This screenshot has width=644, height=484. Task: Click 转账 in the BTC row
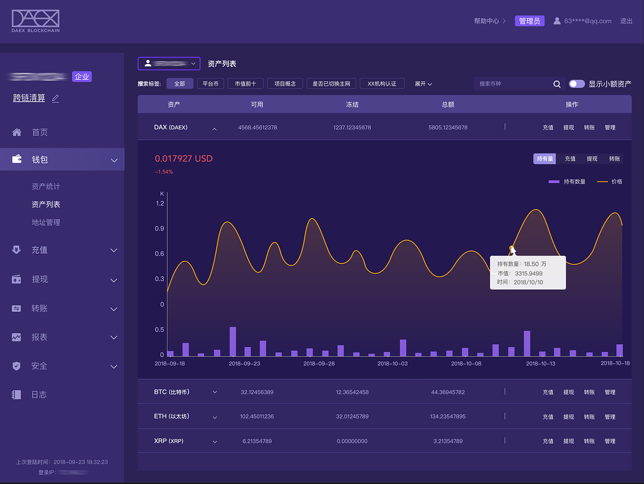pos(589,392)
